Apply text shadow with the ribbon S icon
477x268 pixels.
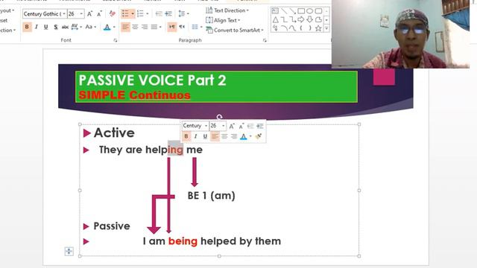[x=56, y=27]
